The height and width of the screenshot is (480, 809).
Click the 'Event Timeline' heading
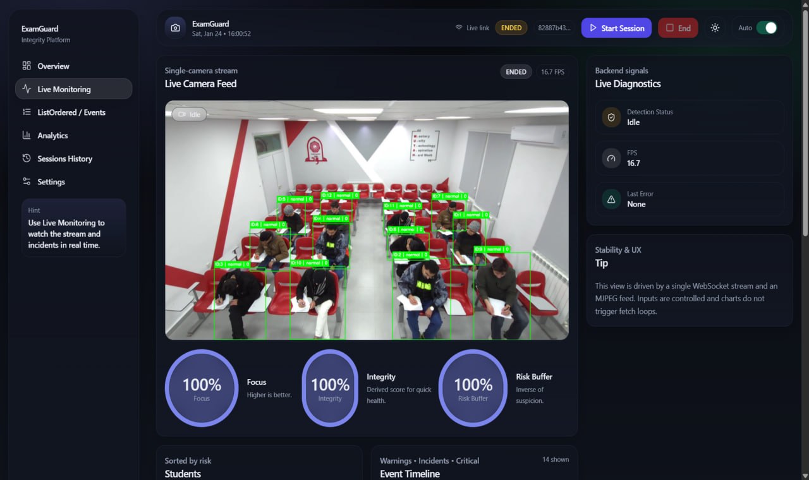[x=410, y=474]
